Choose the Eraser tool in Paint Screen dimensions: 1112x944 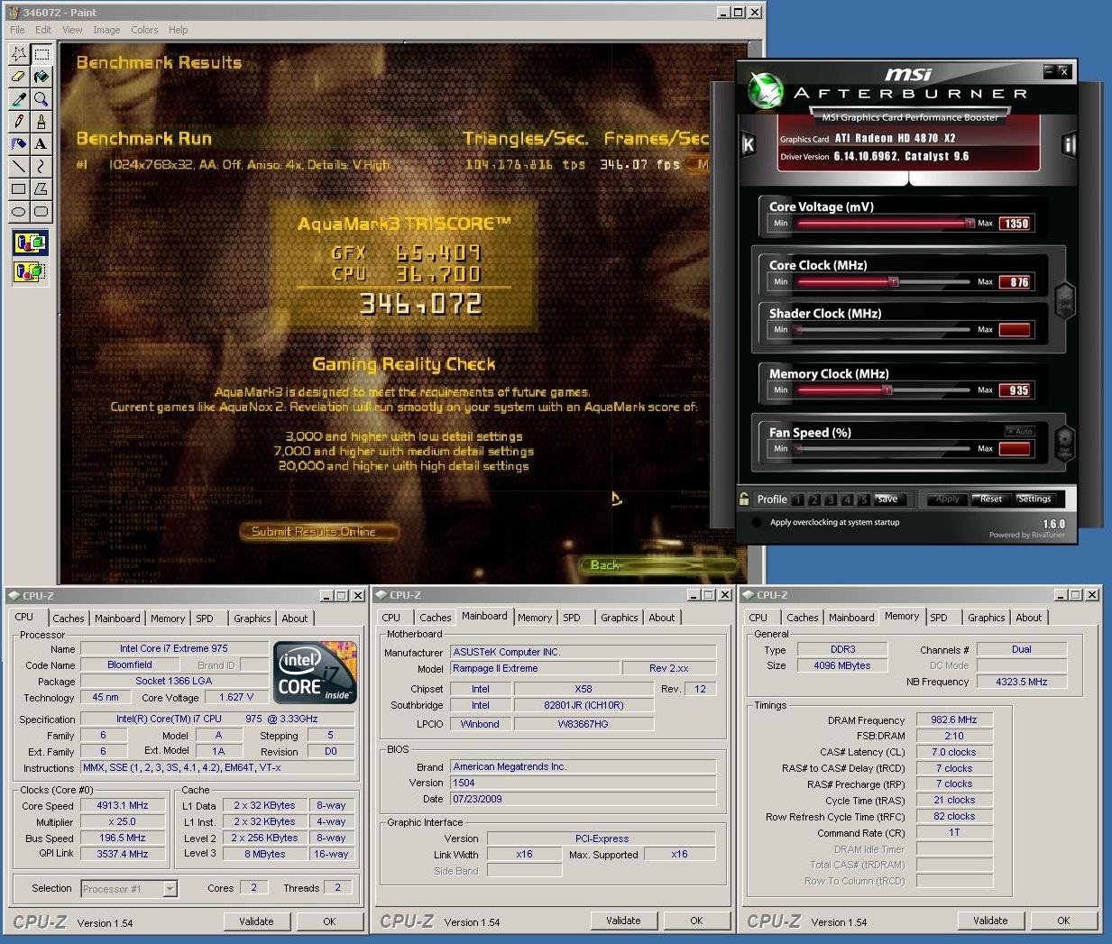click(18, 77)
